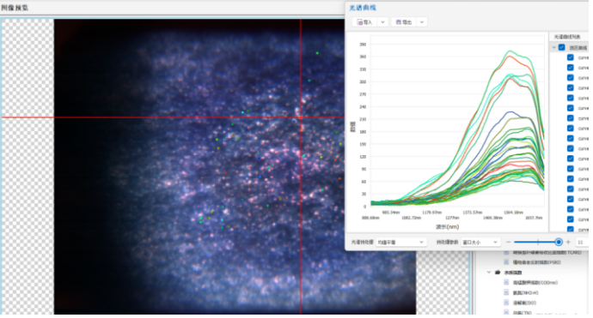Click the 导出 export icon
The height and width of the screenshot is (318, 593).
[x=399, y=22]
